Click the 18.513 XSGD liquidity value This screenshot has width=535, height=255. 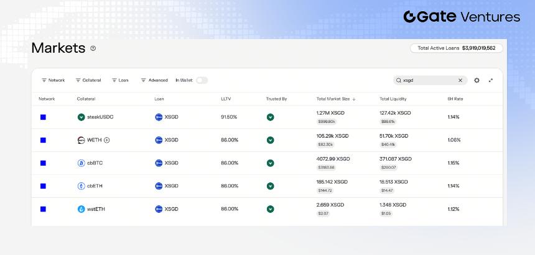pos(394,182)
